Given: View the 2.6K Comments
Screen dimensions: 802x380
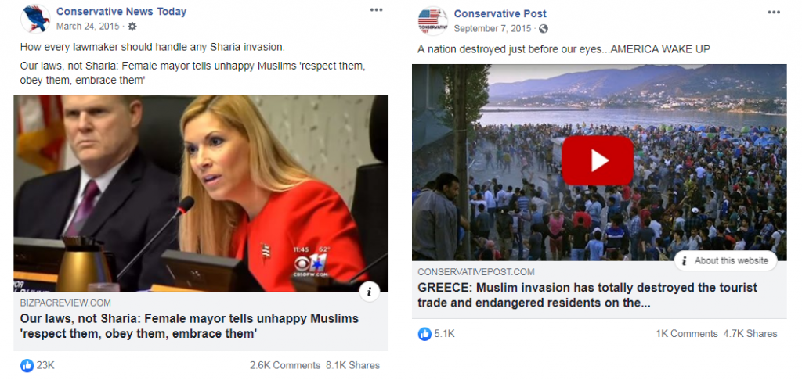Looking at the screenshot, I should 285,365.
